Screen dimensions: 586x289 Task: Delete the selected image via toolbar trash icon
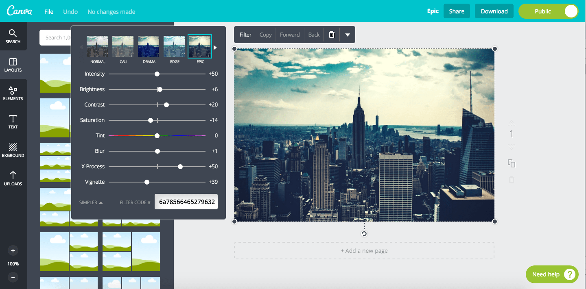tap(331, 35)
